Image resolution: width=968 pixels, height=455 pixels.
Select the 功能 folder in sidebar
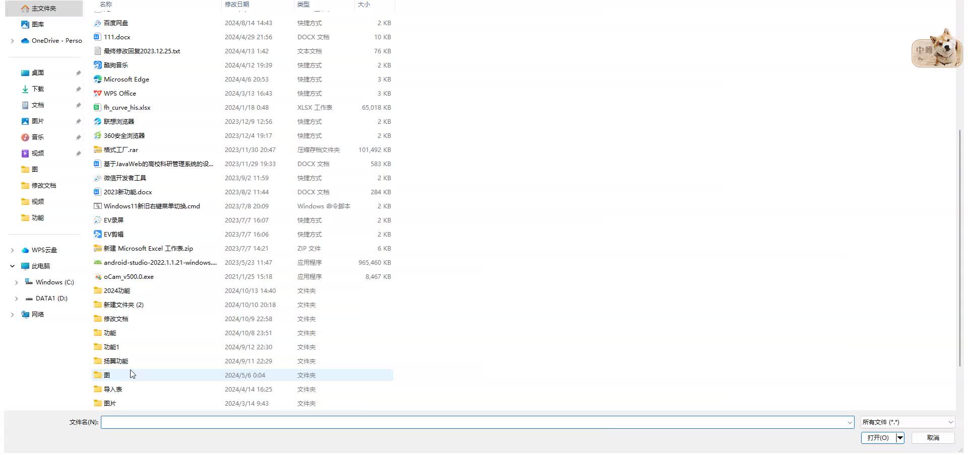38,218
